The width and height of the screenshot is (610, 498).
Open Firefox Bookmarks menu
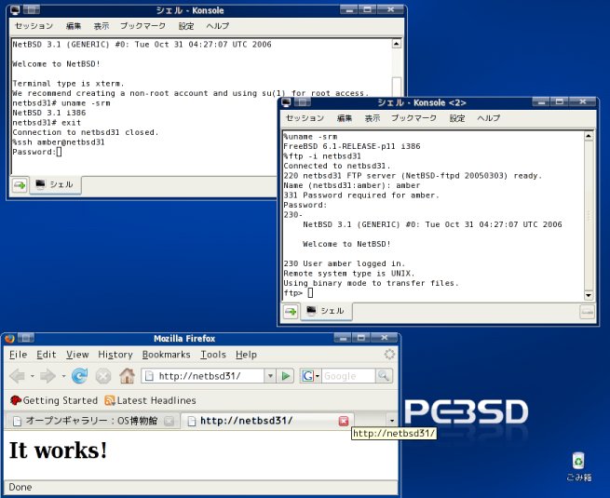coord(166,355)
